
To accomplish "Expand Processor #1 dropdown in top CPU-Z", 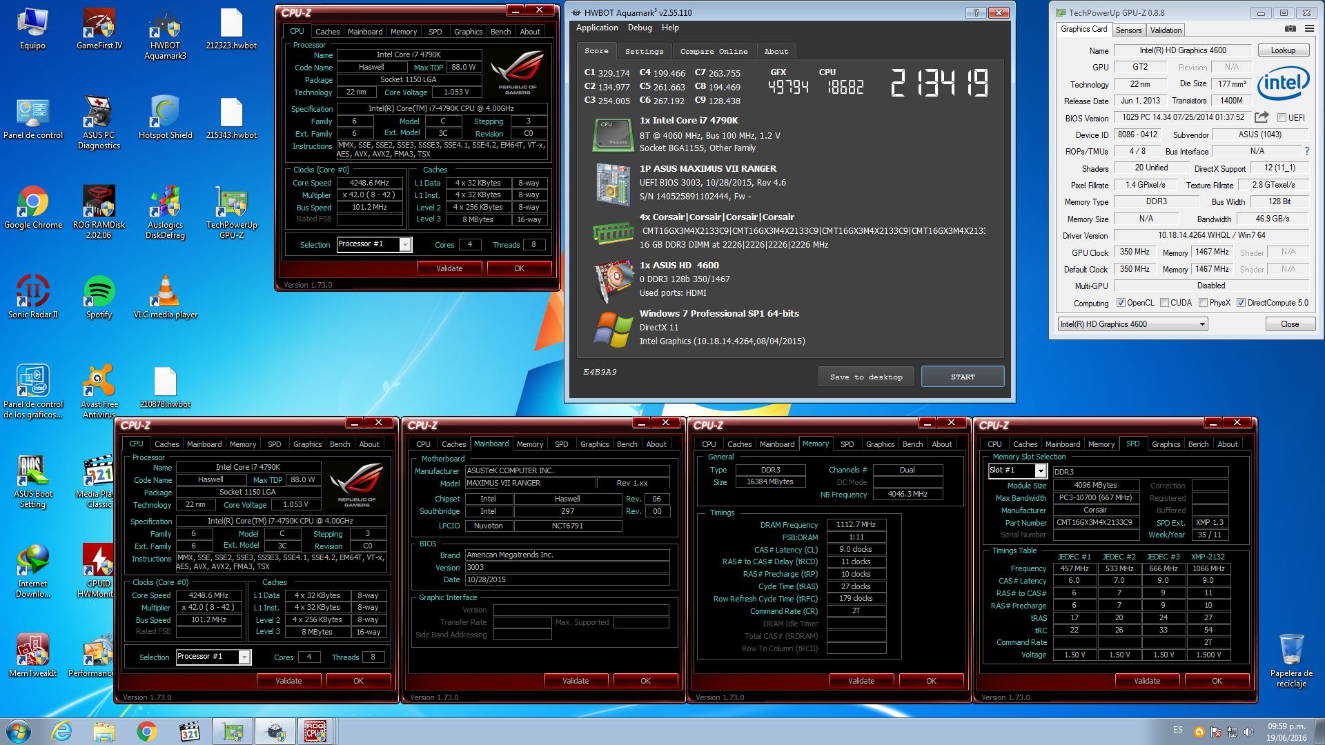I will coord(405,244).
